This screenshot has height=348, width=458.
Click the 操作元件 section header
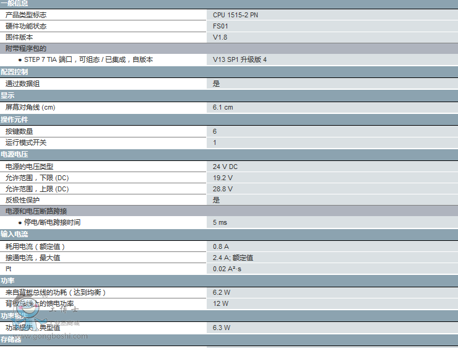(x=14, y=120)
